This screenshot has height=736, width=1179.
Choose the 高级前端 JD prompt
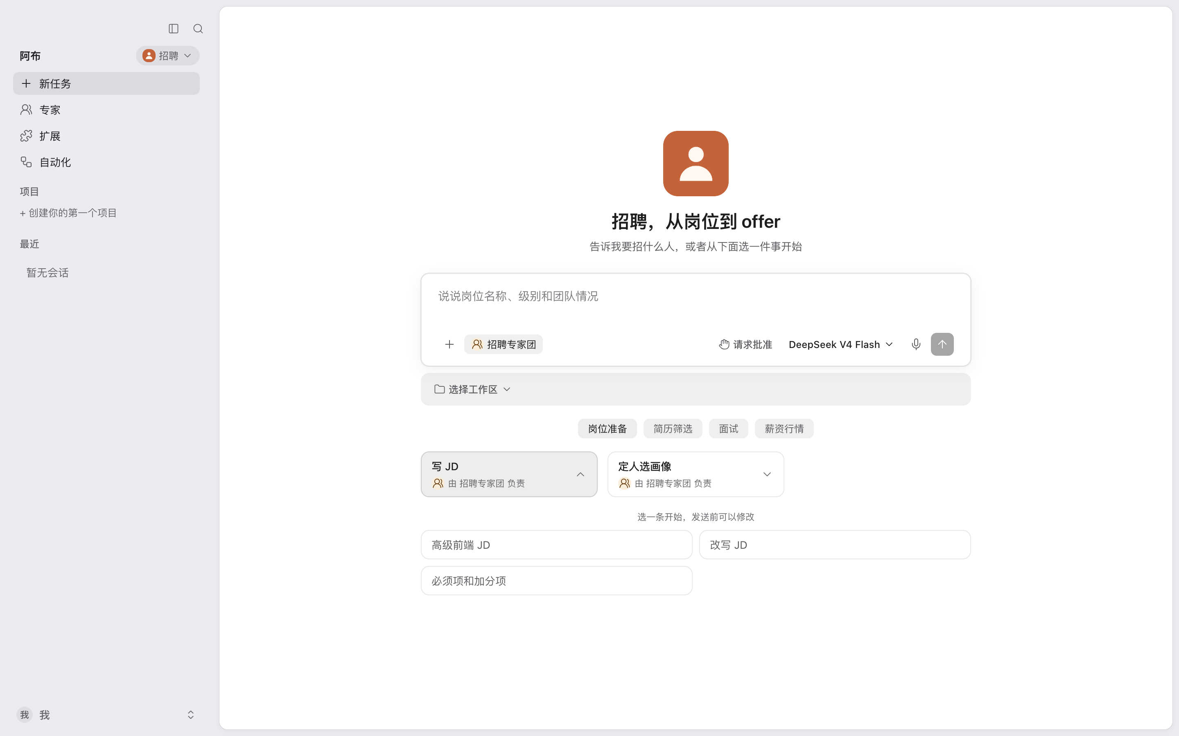tap(556, 545)
